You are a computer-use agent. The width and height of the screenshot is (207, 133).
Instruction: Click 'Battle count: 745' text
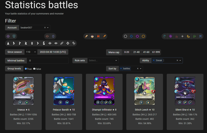coord(104,119)
